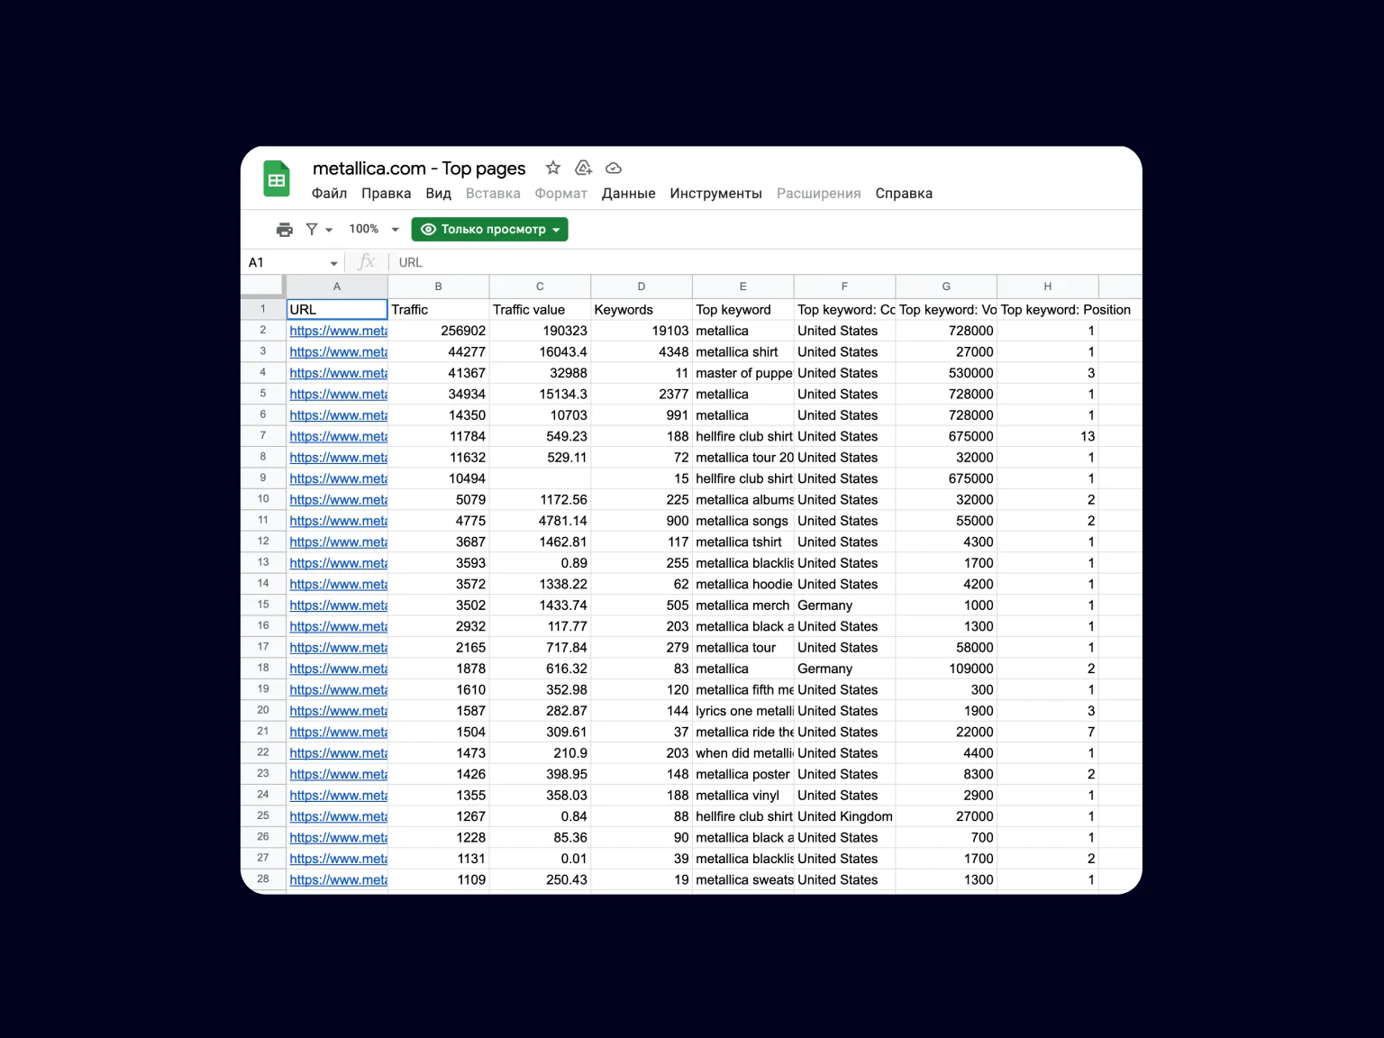Open the Справка menu
Viewport: 1384px width, 1038px height.
904,194
